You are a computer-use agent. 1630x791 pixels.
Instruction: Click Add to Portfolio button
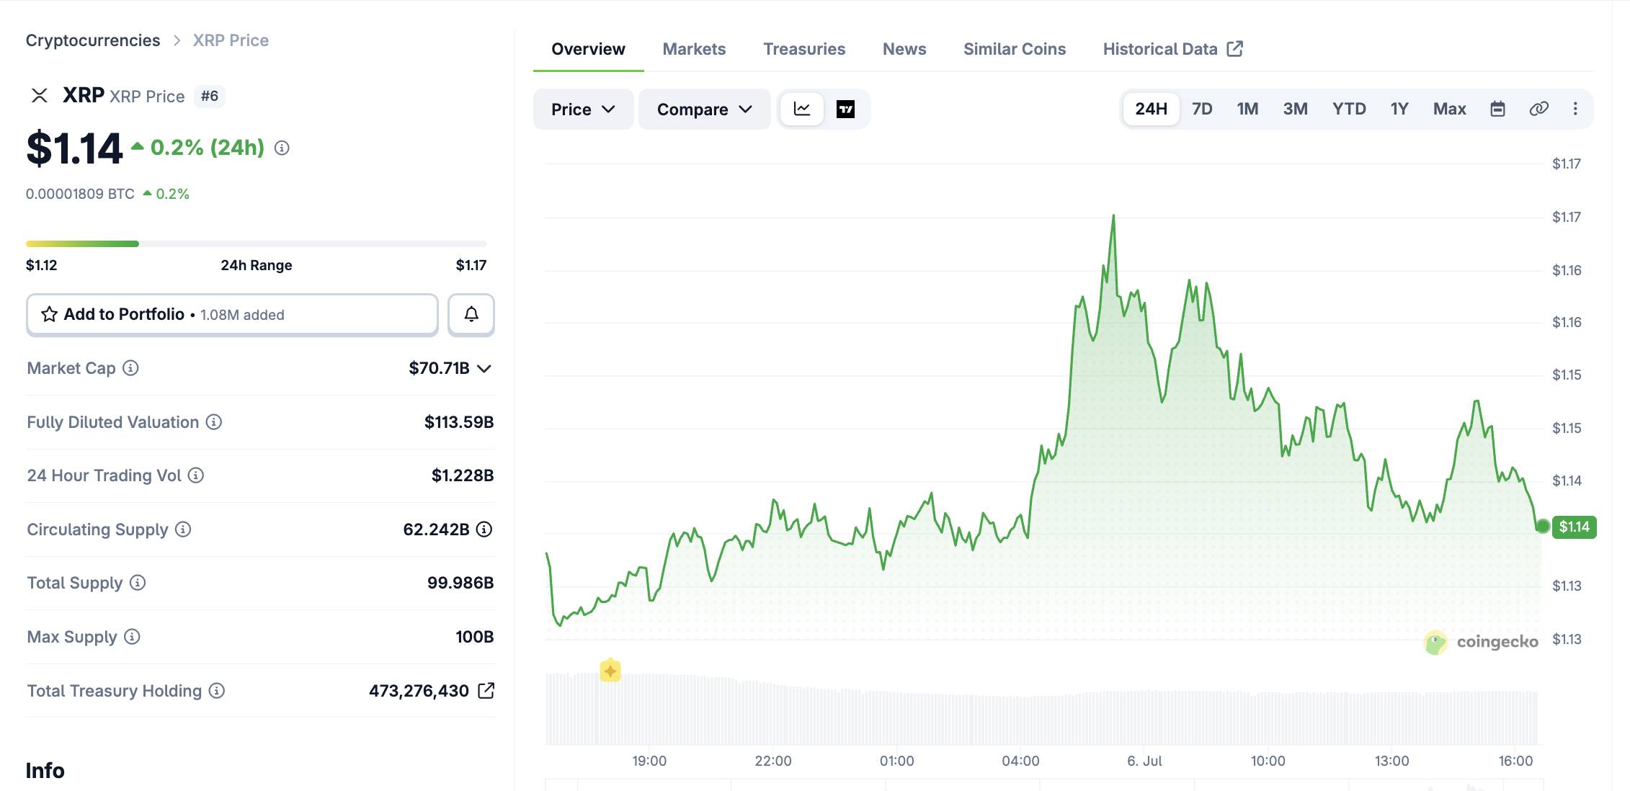click(232, 314)
